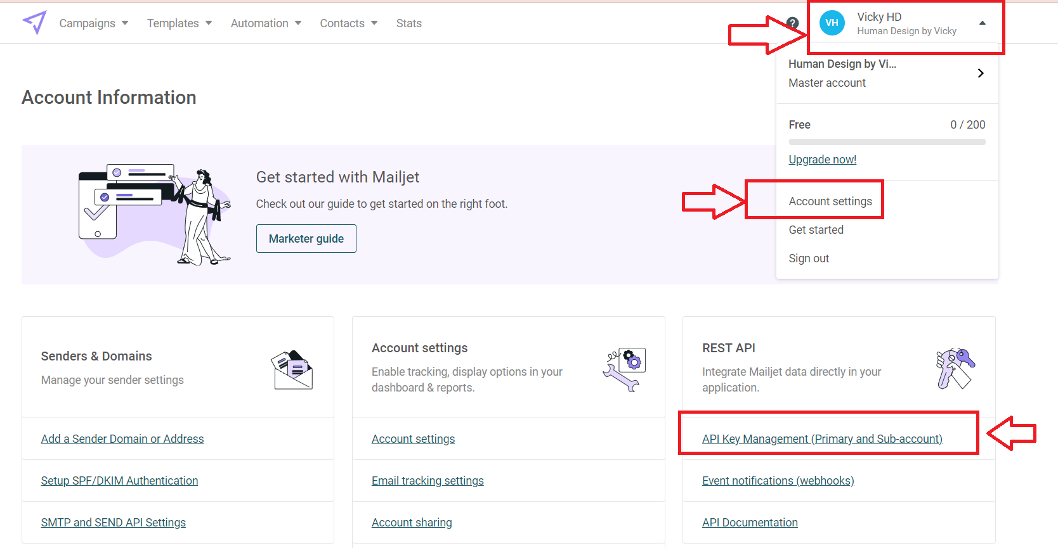This screenshot has width=1058, height=548.
Task: Select Get started in user dropdown
Action: coord(816,230)
